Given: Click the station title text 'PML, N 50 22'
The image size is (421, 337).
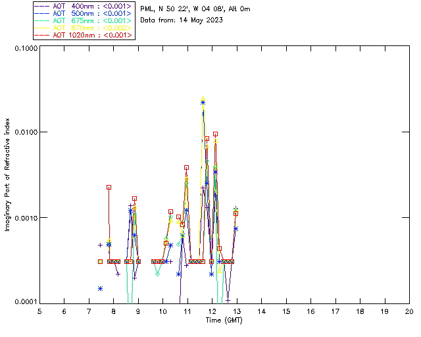Looking at the screenshot, I should pyautogui.click(x=195, y=9).
